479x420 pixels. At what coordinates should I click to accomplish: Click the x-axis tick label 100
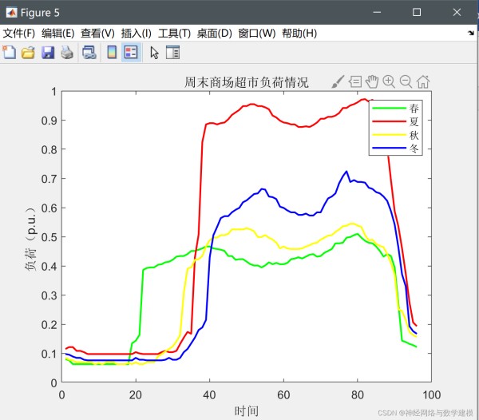tap(431, 395)
